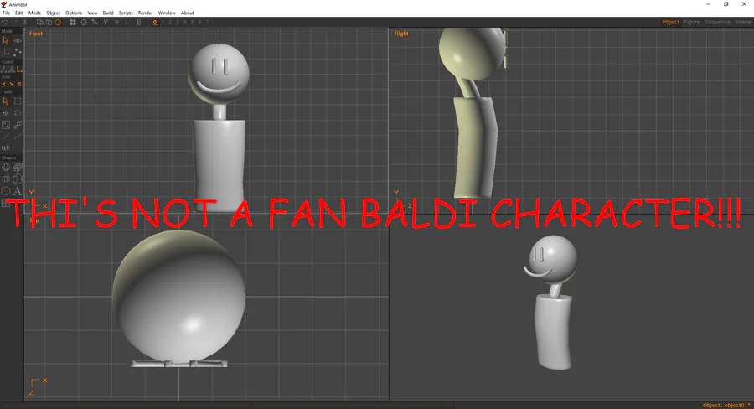Select Object coordinates under Coord
Screen dimensions: 754x409
[x=12, y=70]
